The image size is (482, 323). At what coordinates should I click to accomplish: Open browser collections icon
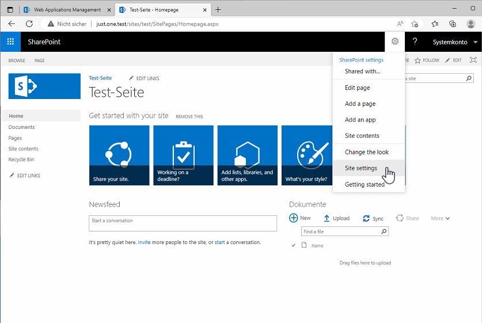[x=453, y=24]
